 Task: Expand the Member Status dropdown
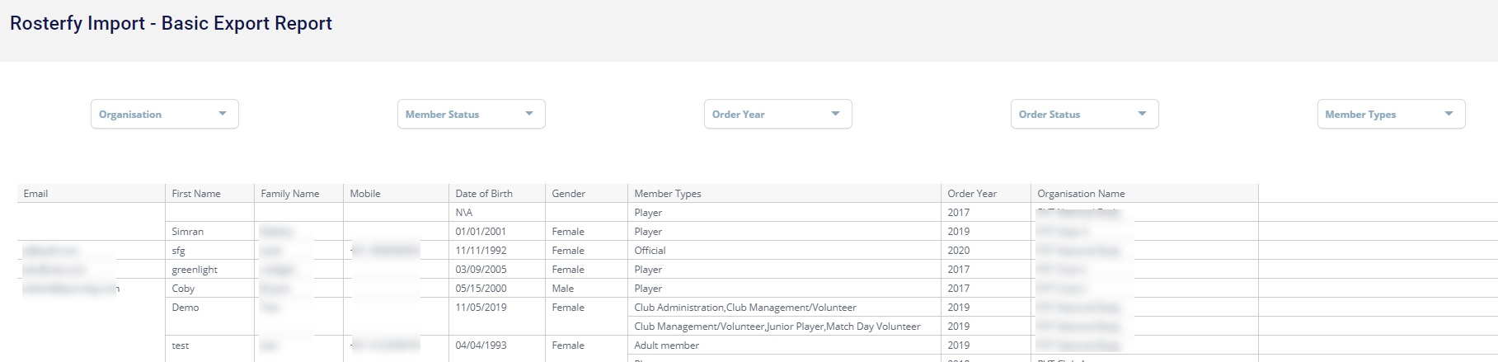click(471, 114)
